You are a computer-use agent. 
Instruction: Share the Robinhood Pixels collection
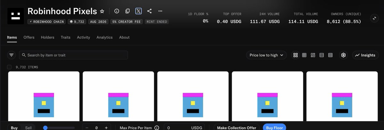click(149, 11)
